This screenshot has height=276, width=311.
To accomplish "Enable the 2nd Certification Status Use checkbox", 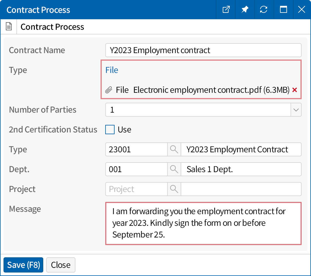I will [110, 130].
